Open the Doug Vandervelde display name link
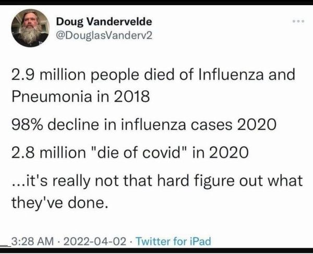The height and width of the screenshot is (254, 313). [104, 21]
